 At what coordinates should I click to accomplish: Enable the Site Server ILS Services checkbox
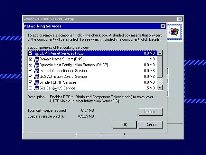[x=30, y=88]
